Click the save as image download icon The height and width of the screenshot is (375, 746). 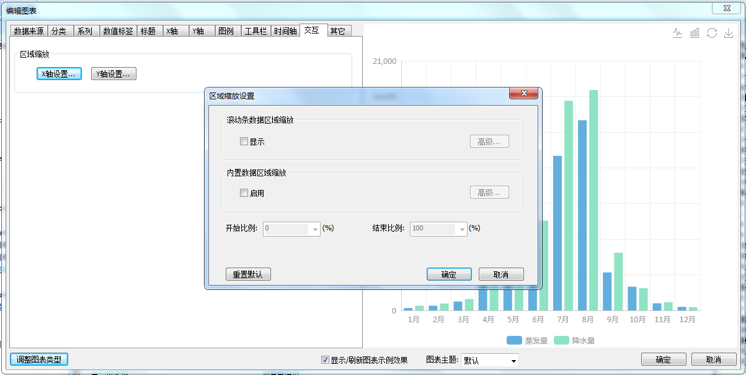[x=729, y=33]
